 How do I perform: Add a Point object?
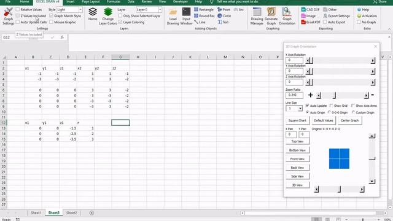click(x=224, y=10)
